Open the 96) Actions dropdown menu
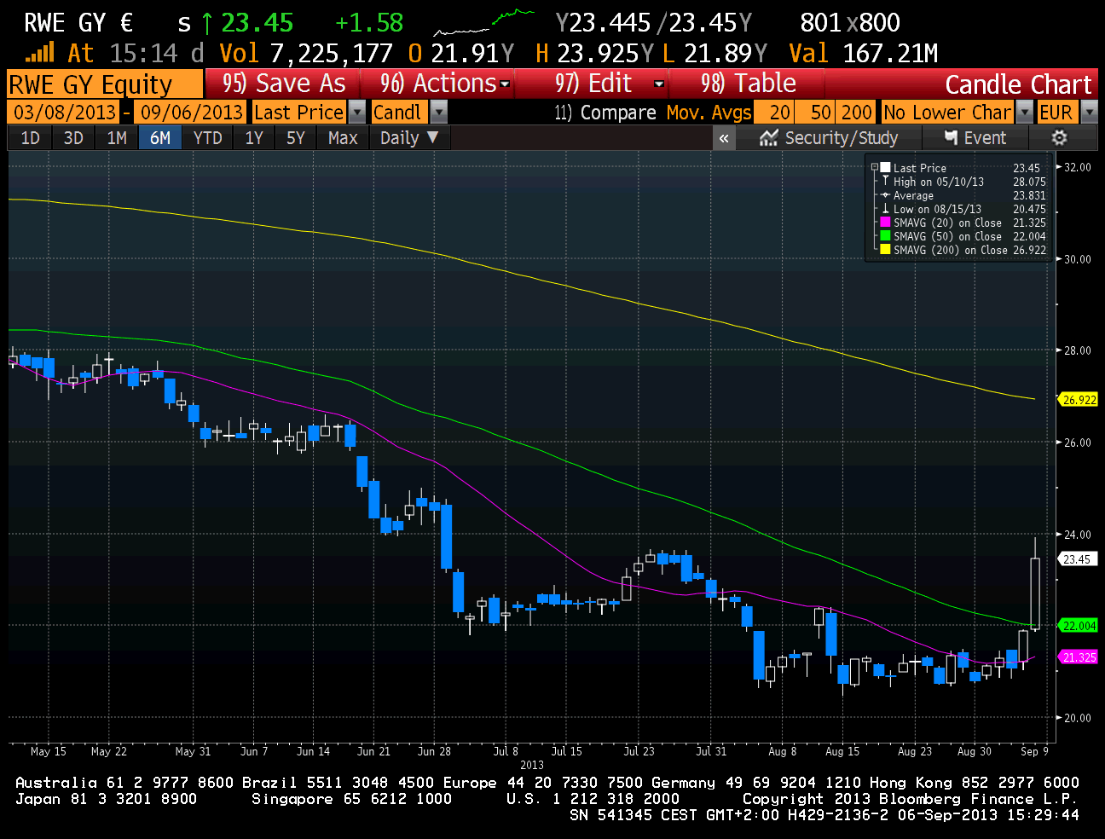1105x839 pixels. click(x=445, y=84)
